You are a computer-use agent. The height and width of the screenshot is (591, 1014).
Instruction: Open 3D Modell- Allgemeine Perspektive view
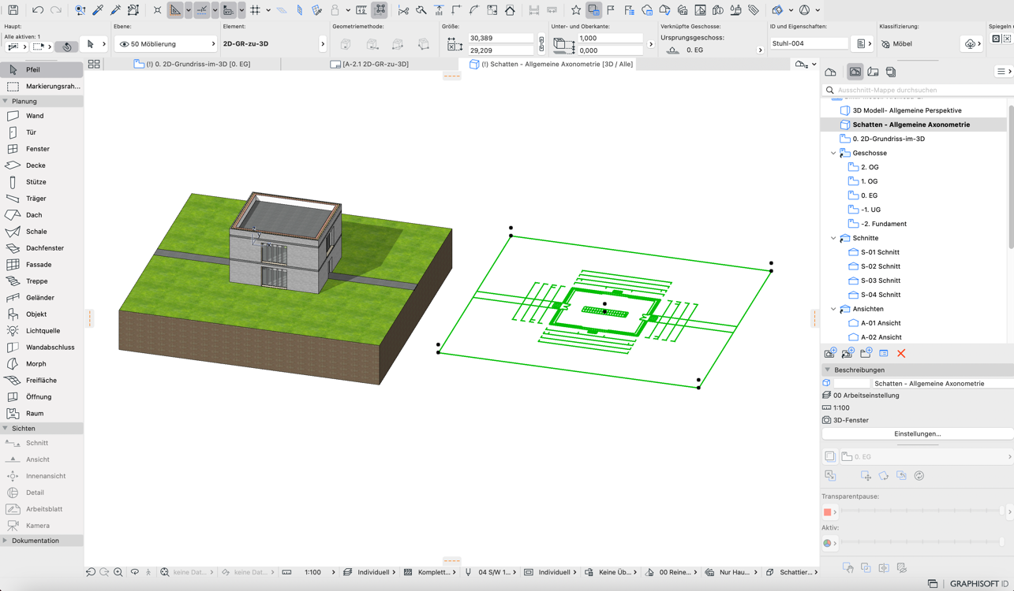tap(907, 110)
